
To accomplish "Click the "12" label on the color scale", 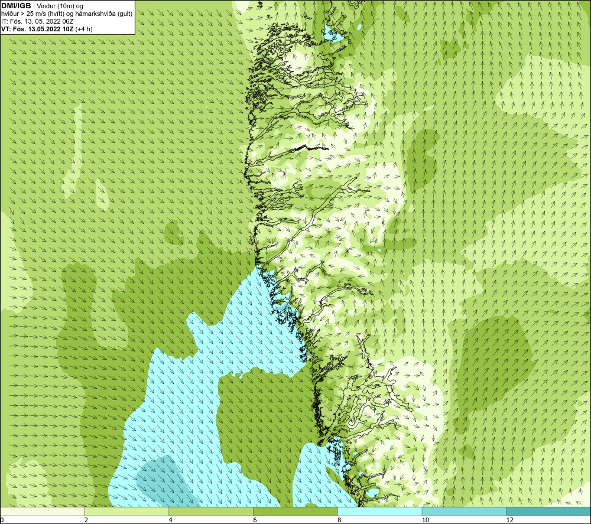I will click(510, 520).
